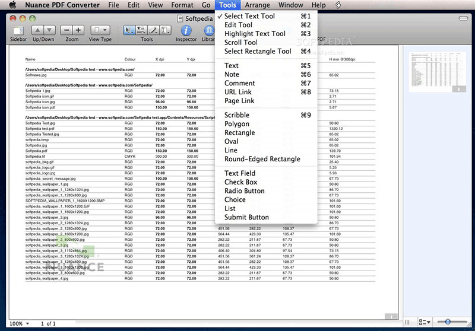Open the Arrange menu
This screenshot has height=331, width=475.
click(x=257, y=5)
